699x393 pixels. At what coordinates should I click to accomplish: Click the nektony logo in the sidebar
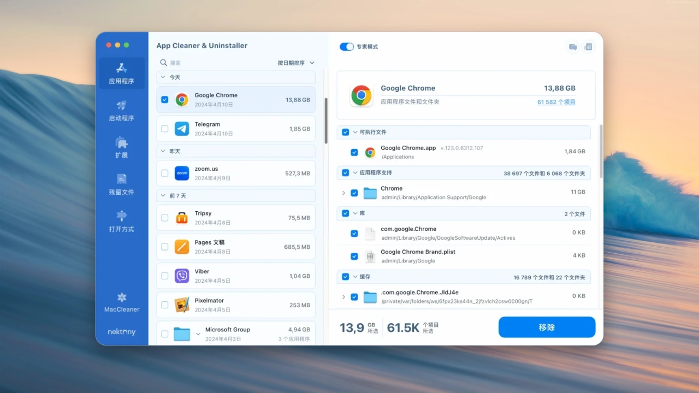122,332
